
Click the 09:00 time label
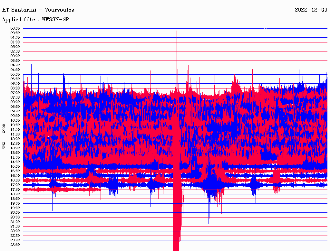pyautogui.click(x=15, y=111)
